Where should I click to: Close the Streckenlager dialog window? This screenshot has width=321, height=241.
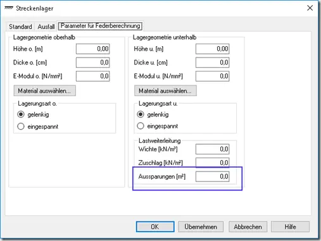tap(310, 8)
